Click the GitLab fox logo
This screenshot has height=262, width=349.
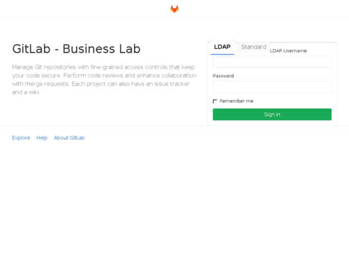pos(174,9)
